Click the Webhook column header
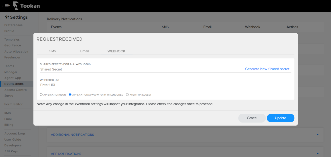The image size is (331, 157). [252, 27]
